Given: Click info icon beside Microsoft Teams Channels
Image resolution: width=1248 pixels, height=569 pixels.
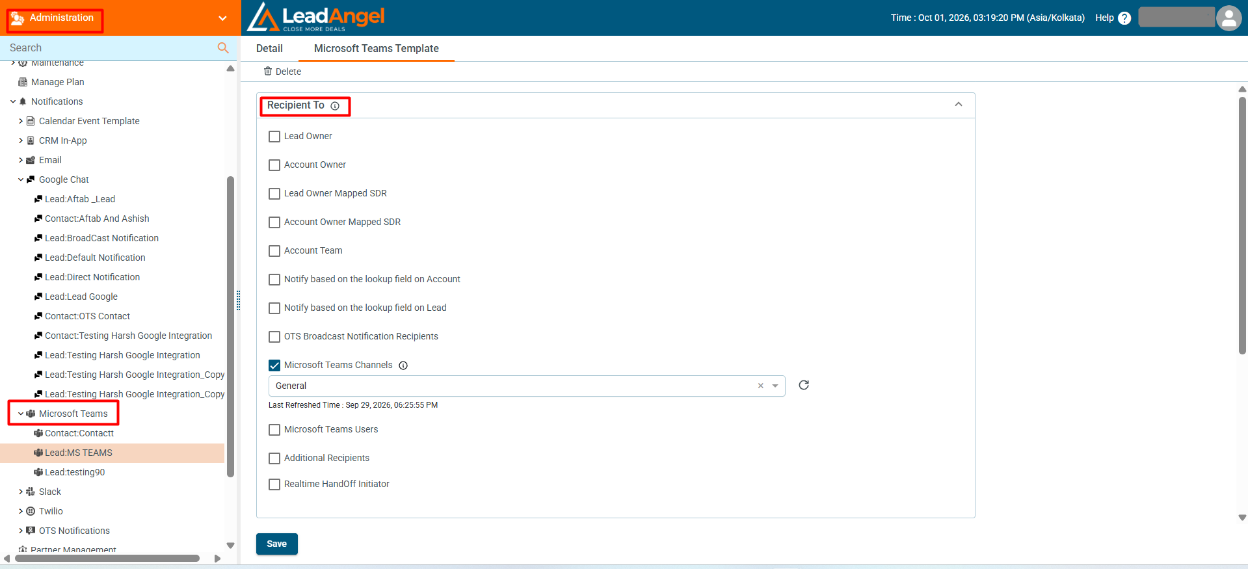Looking at the screenshot, I should pyautogui.click(x=403, y=365).
